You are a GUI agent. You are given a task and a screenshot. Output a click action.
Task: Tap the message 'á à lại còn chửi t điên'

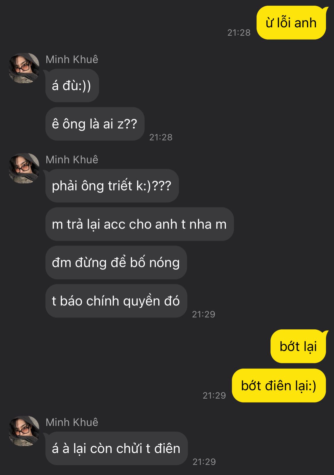click(117, 448)
